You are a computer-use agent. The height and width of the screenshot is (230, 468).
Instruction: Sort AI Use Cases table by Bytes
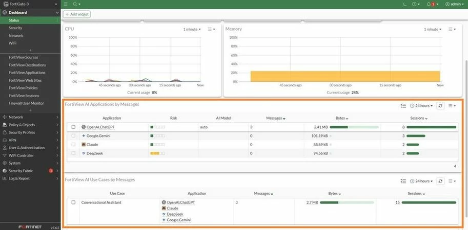(335, 193)
